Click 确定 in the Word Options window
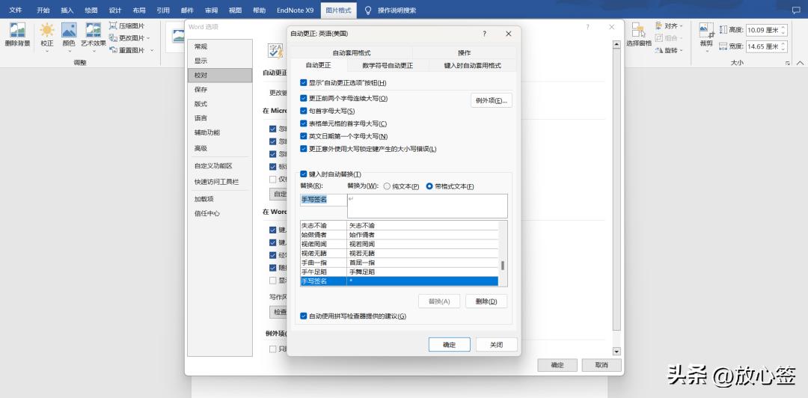 click(x=557, y=365)
